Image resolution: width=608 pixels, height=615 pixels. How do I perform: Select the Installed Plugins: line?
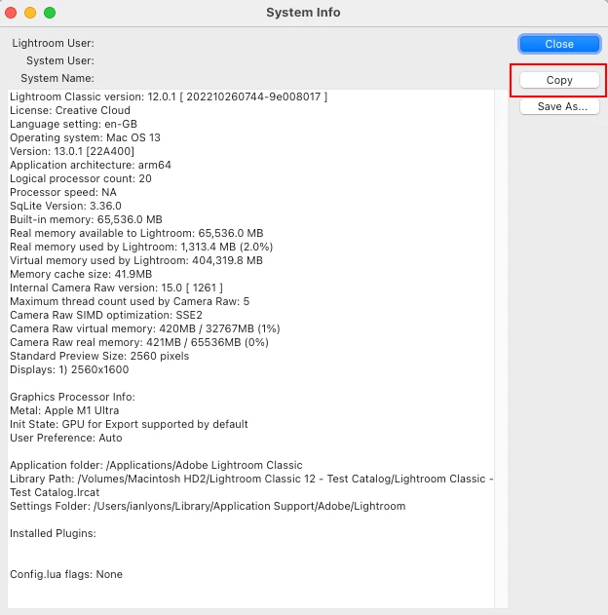(x=53, y=533)
